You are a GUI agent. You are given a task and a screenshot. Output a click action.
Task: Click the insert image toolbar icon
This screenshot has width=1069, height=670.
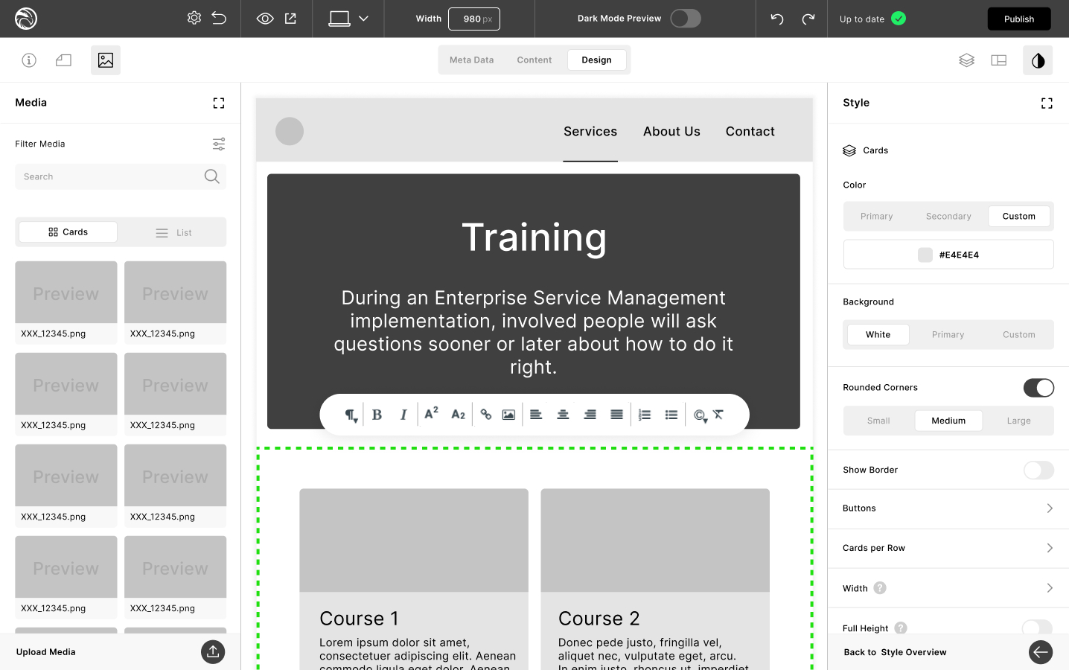508,415
